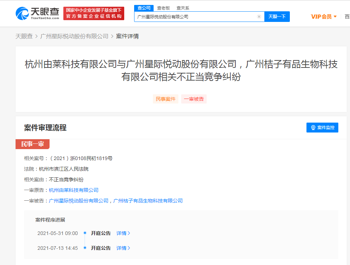The width and height of the screenshot is (350, 265).
Task: Click the 天眼查 Tianyancha logo icon
Action: click(x=23, y=13)
